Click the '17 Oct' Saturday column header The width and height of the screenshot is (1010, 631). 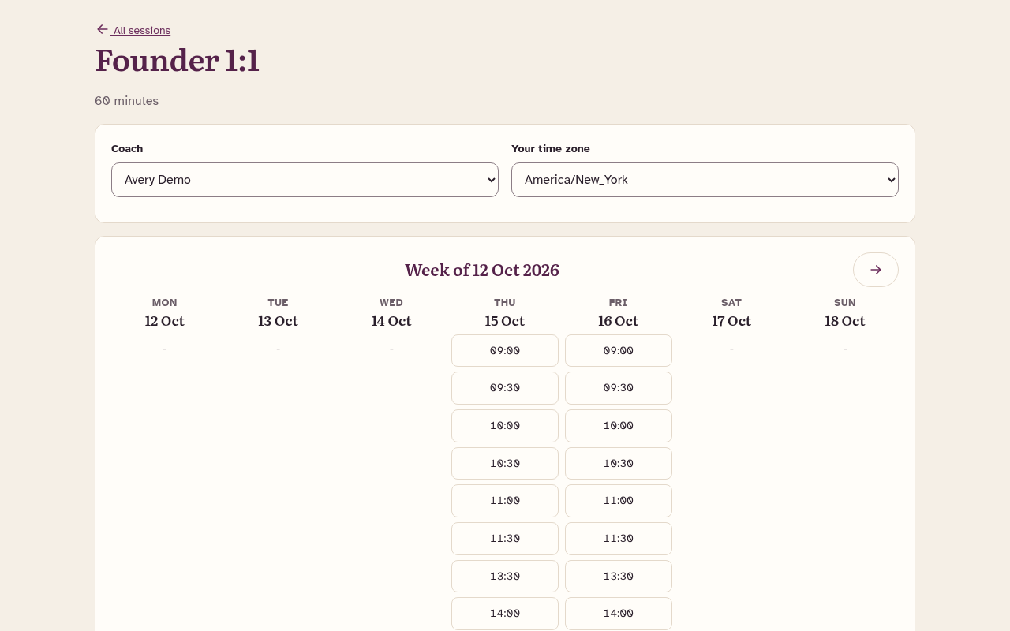coord(731,321)
